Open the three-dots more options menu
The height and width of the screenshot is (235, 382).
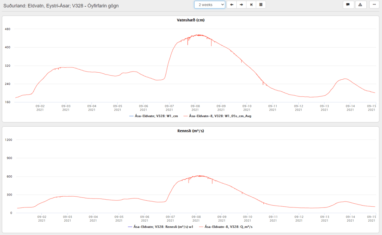tap(374, 4)
